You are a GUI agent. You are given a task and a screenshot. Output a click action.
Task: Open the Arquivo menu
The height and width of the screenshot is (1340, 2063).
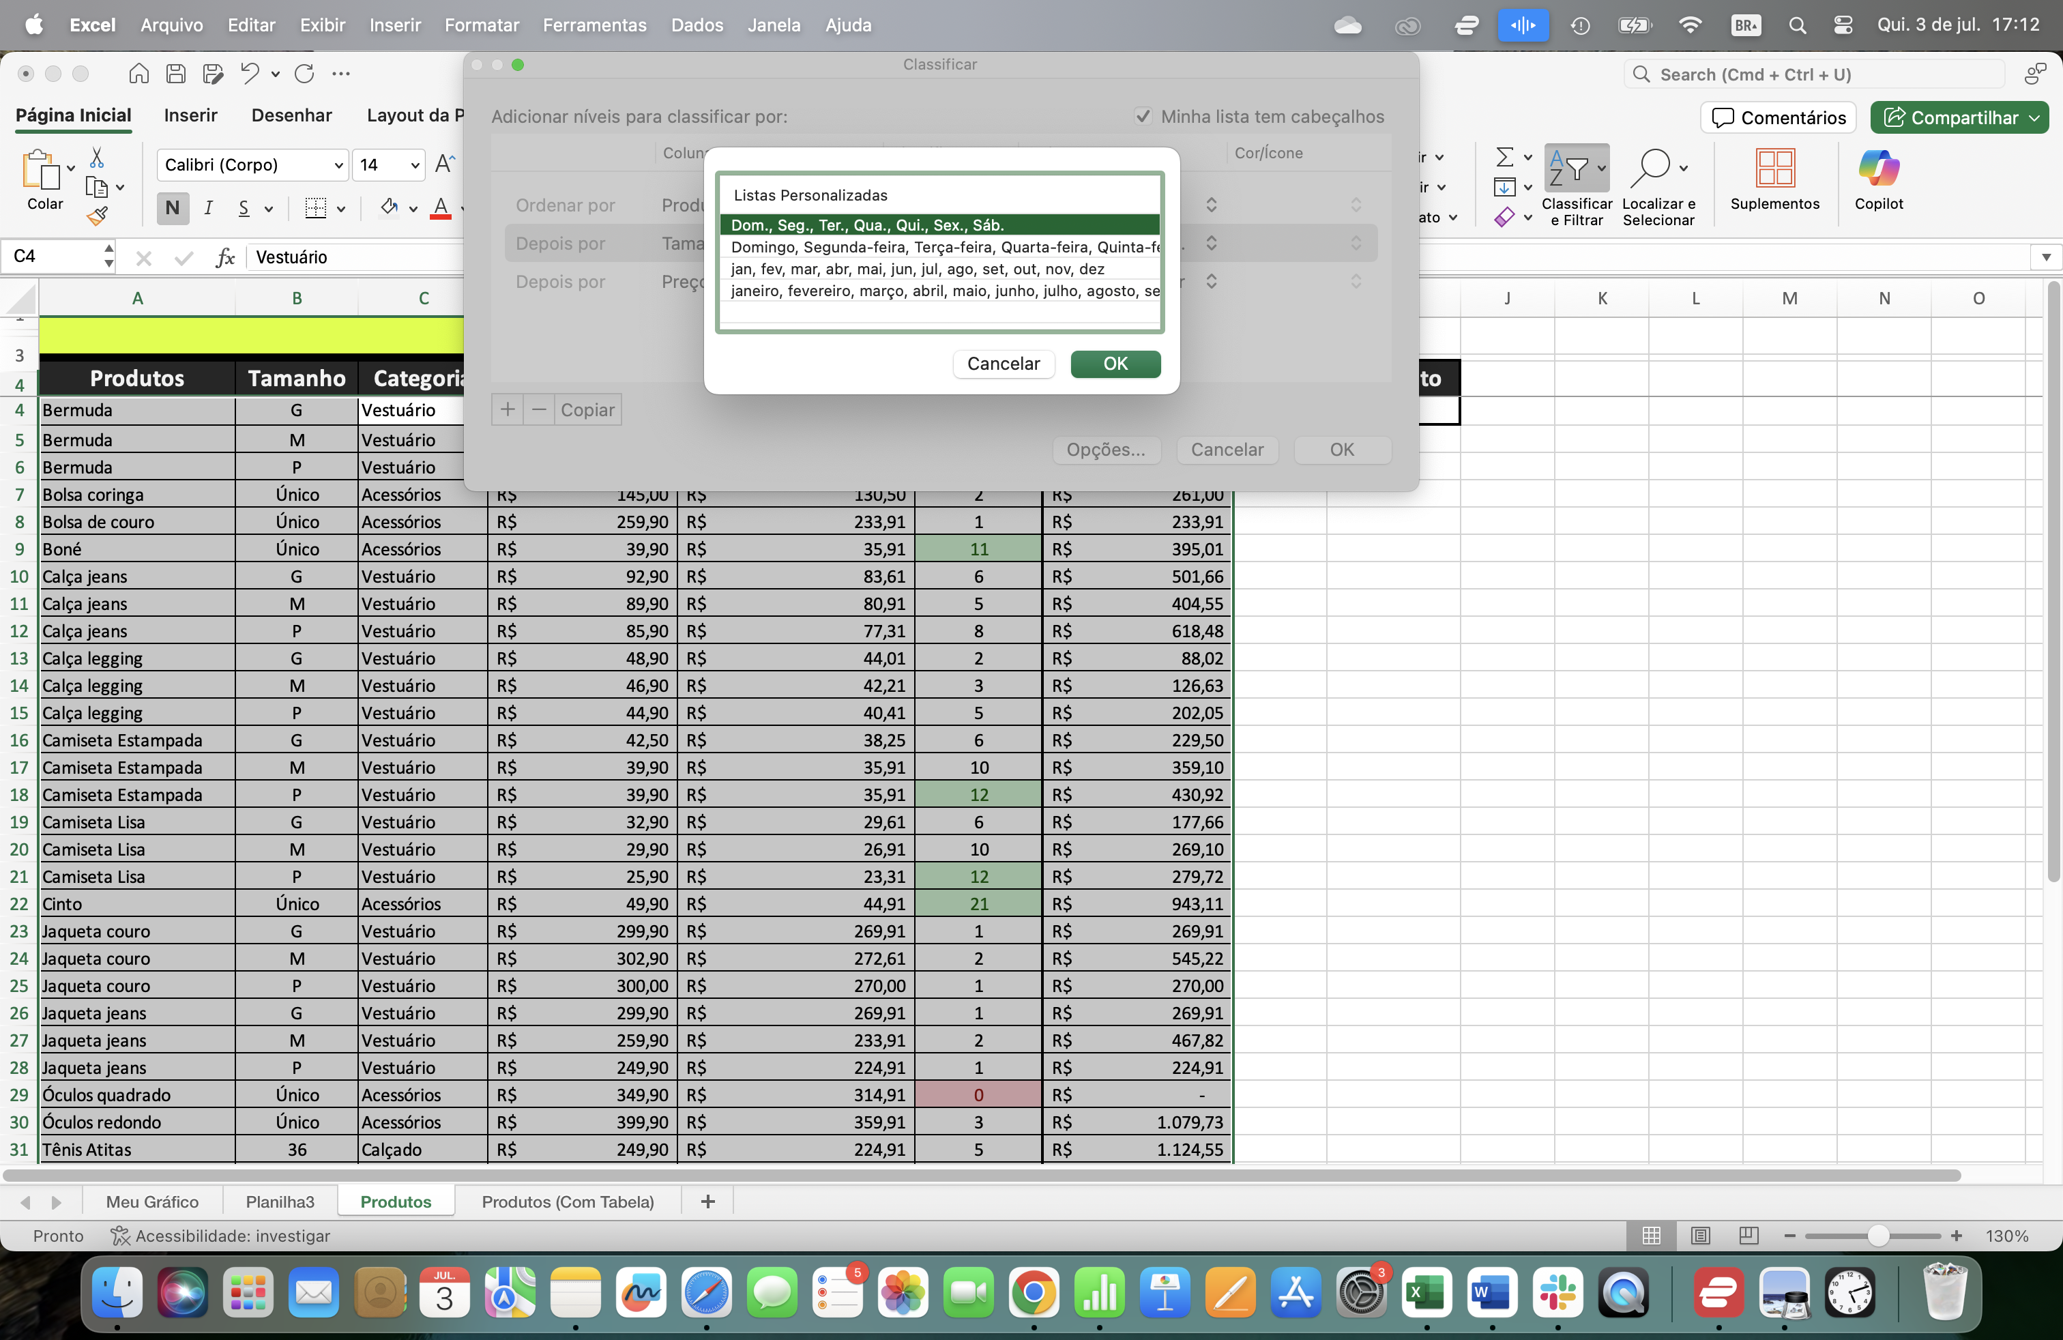pos(172,25)
